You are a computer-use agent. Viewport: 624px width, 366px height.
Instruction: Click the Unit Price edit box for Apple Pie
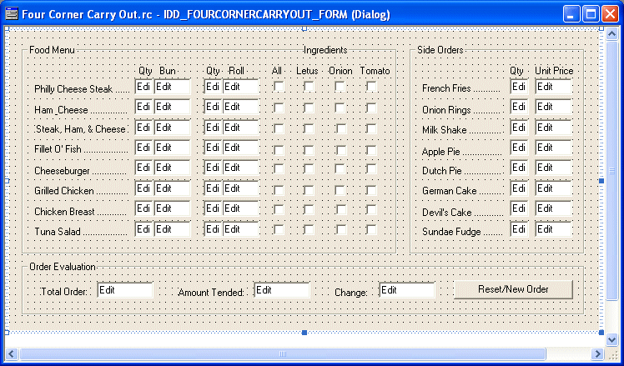click(554, 148)
